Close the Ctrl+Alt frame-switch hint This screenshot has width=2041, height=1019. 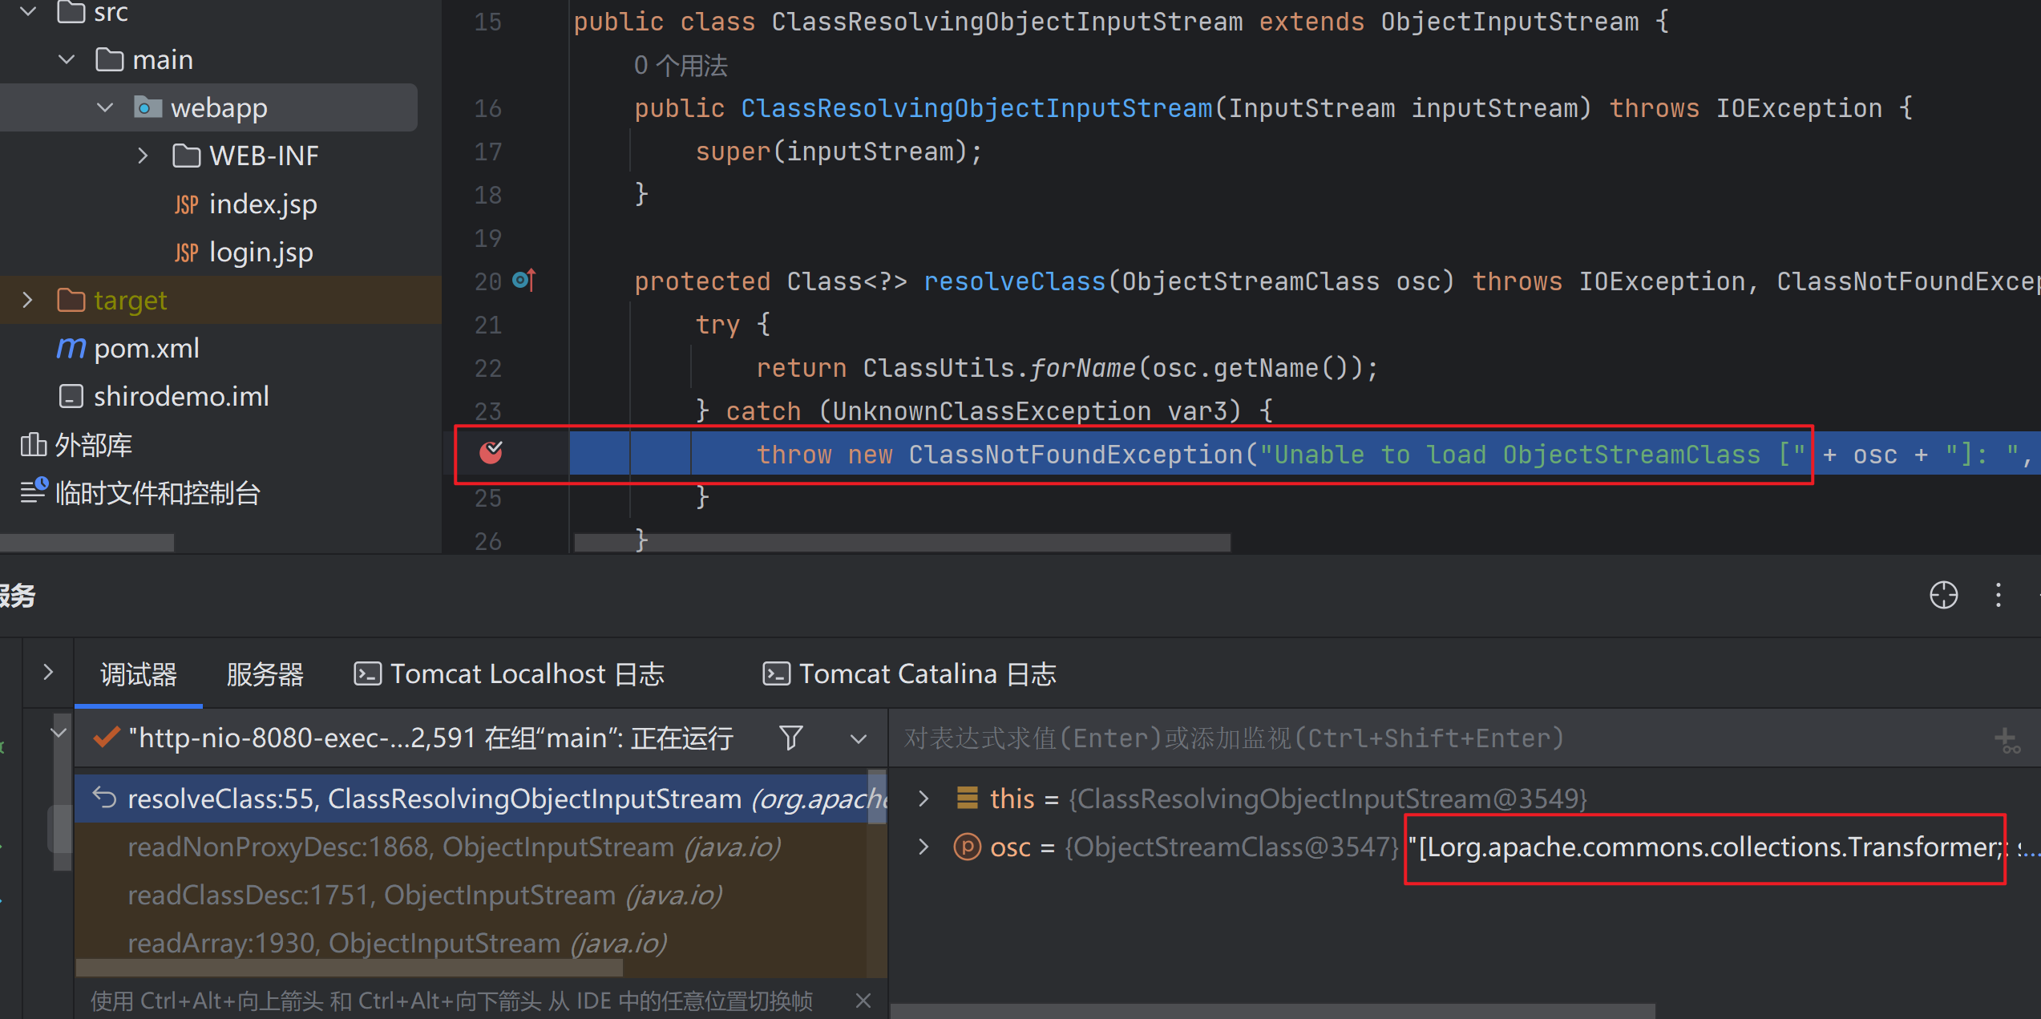(x=863, y=1001)
